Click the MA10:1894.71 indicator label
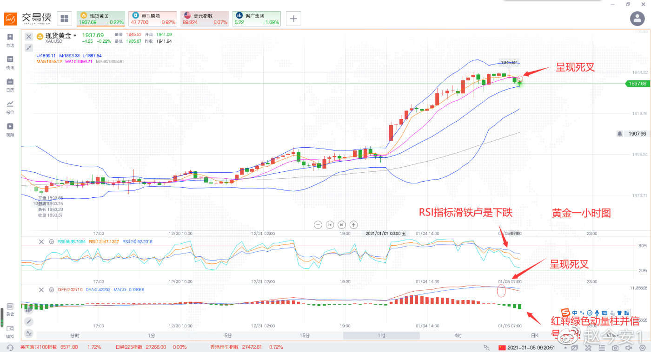Screen dimensions: 651x352 (79, 61)
